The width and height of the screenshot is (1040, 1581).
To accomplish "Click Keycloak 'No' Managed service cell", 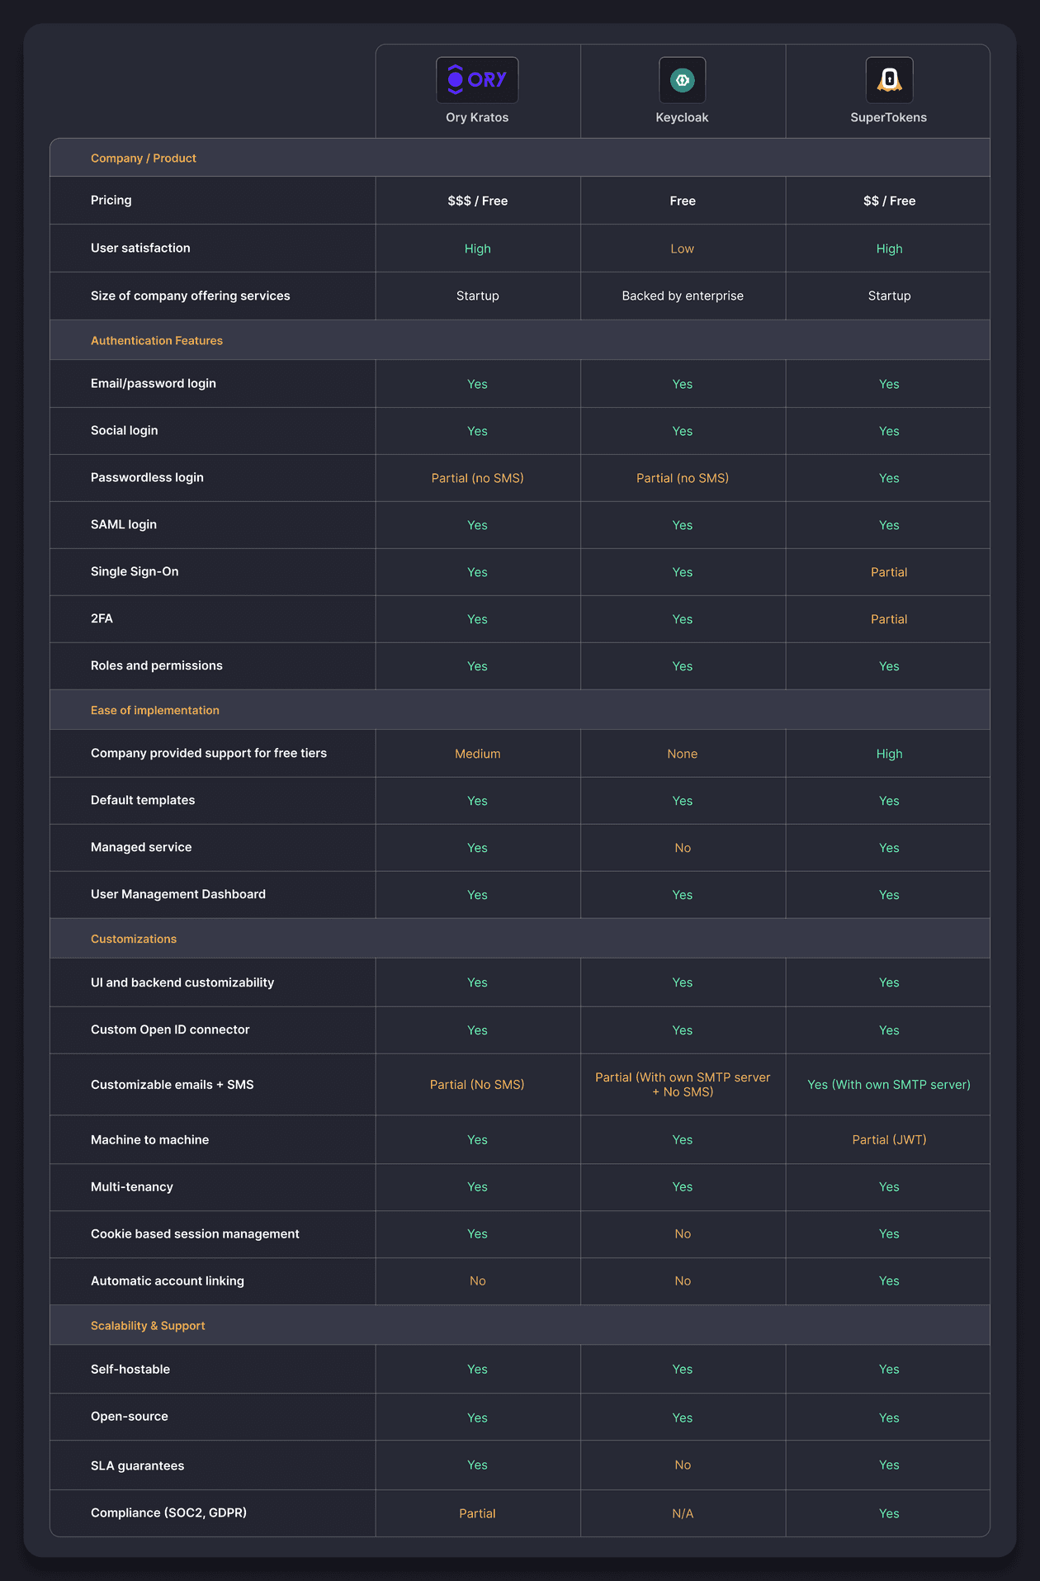I will [x=683, y=848].
